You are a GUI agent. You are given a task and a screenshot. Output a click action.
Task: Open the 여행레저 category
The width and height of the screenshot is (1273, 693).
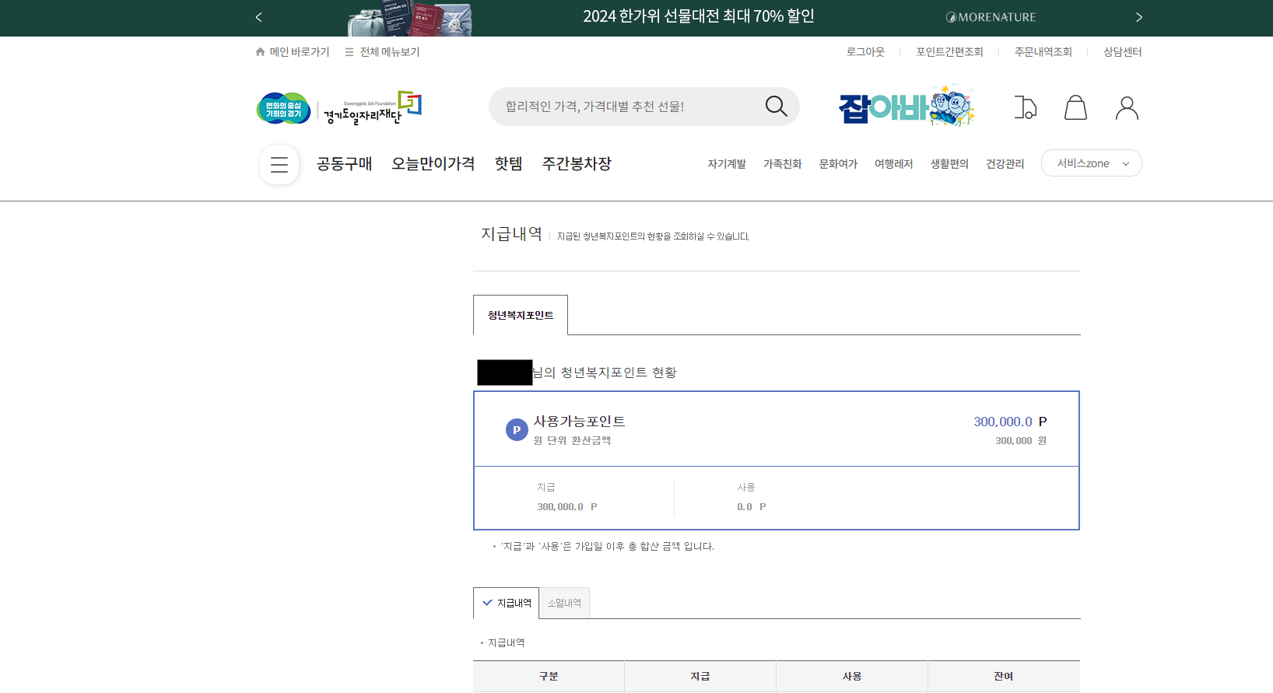pyautogui.click(x=893, y=164)
